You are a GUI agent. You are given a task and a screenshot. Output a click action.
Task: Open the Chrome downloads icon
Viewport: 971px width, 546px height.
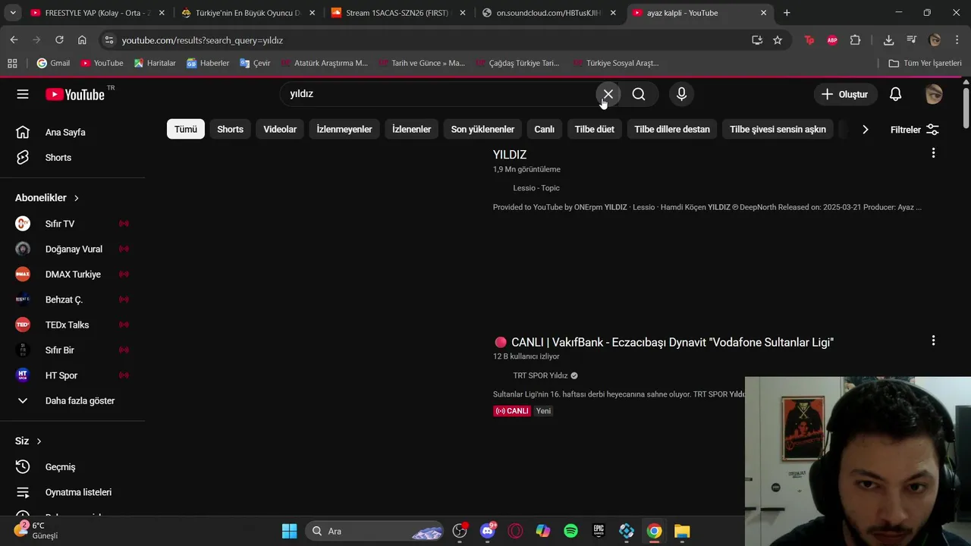click(x=888, y=40)
